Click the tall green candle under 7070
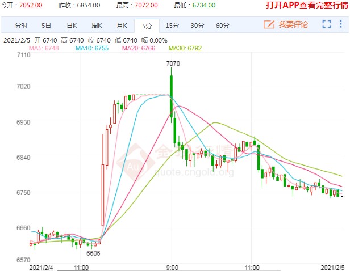Image resolution: width=350 pixels, height=271 pixels. click(171, 96)
